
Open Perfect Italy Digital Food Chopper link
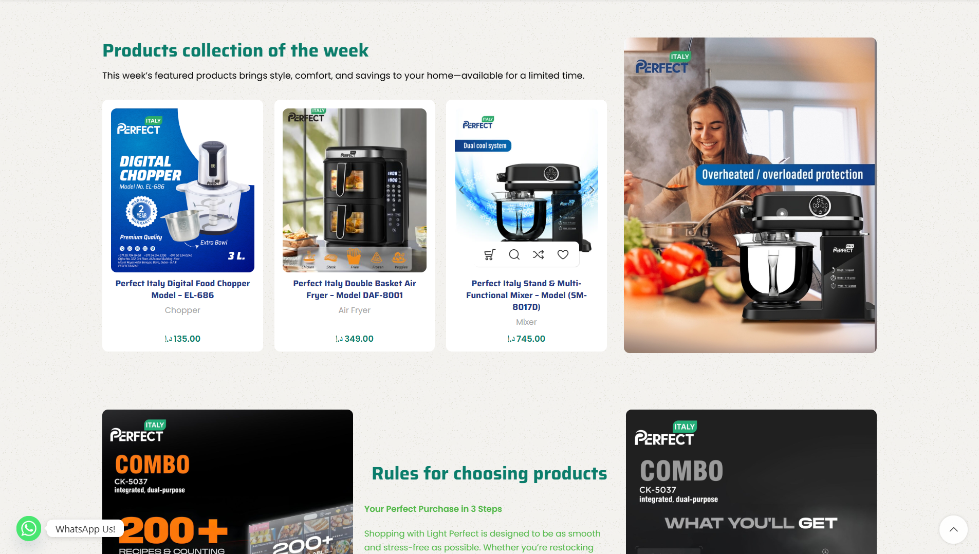(x=182, y=289)
